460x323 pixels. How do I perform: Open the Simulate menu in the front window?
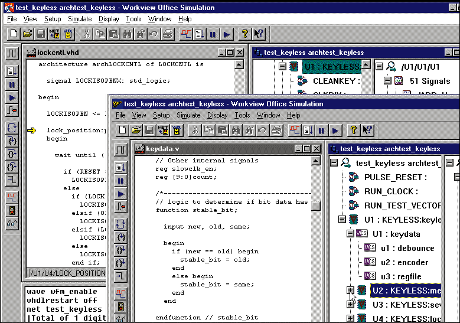pyautogui.click(x=188, y=115)
